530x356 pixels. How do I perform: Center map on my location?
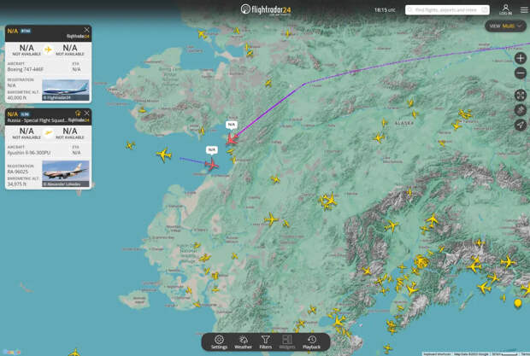(520, 125)
